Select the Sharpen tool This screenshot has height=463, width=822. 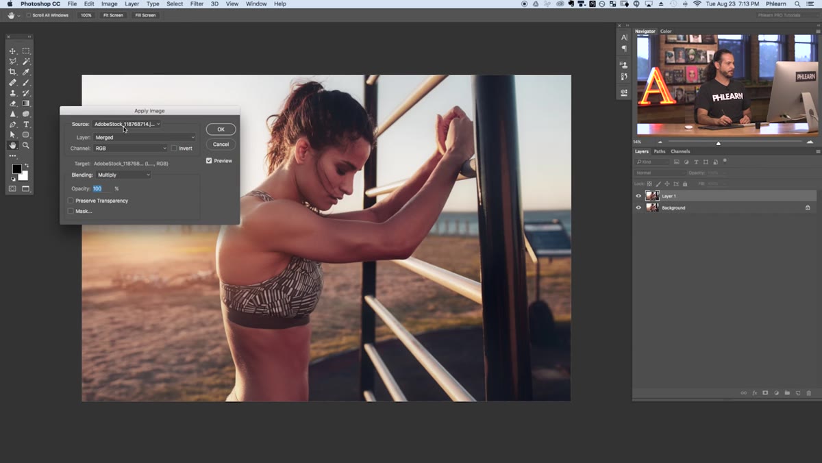click(x=12, y=114)
